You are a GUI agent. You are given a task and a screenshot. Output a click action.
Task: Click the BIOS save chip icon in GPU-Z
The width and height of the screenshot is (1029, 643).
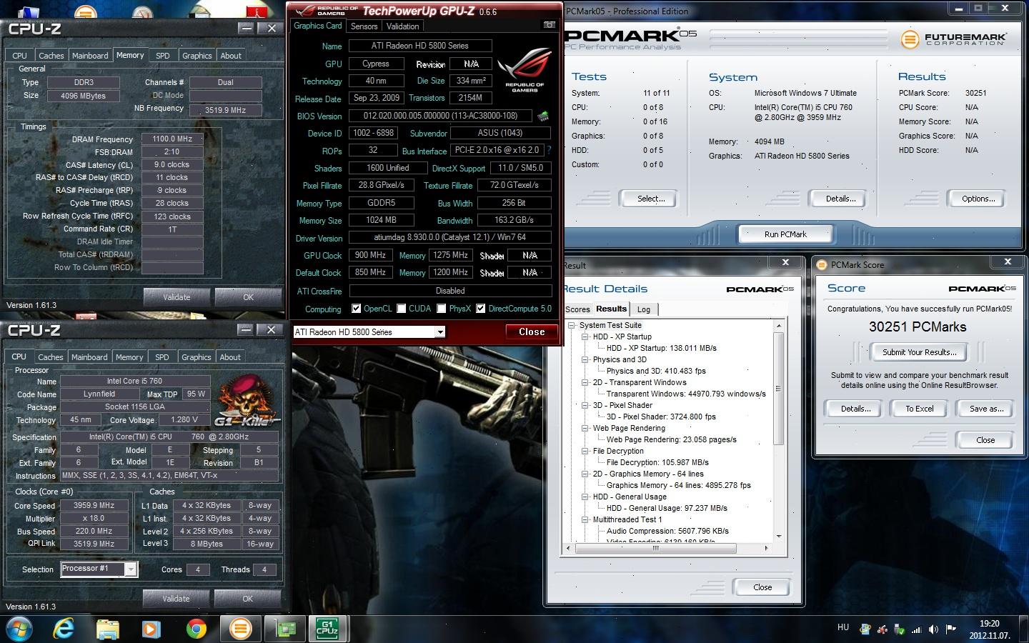tap(543, 116)
